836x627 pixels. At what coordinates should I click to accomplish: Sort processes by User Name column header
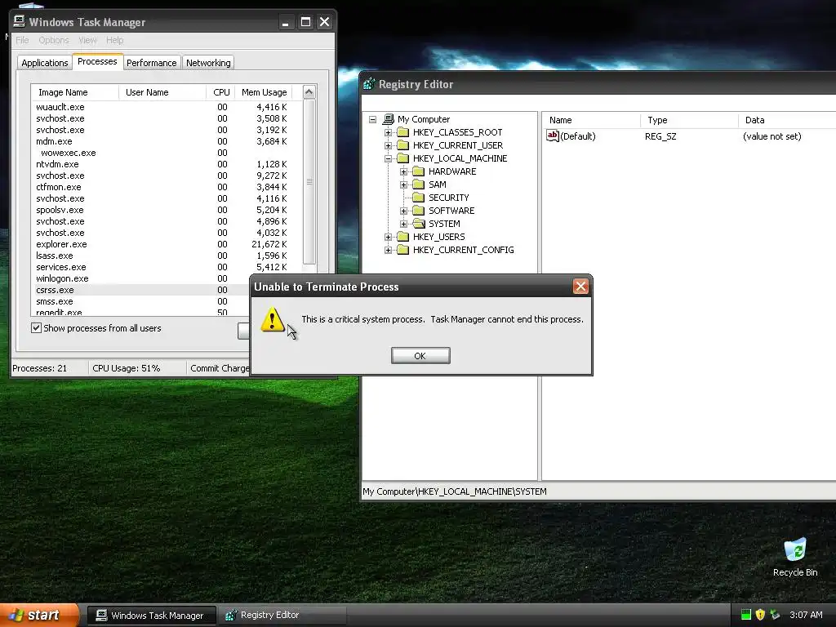162,92
